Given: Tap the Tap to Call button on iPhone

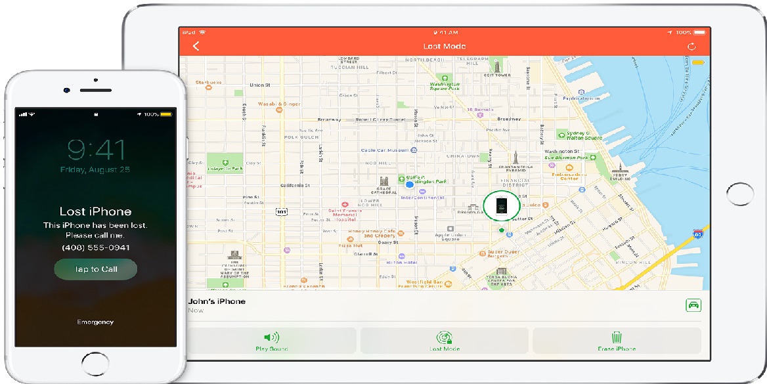Looking at the screenshot, I should pyautogui.click(x=95, y=269).
